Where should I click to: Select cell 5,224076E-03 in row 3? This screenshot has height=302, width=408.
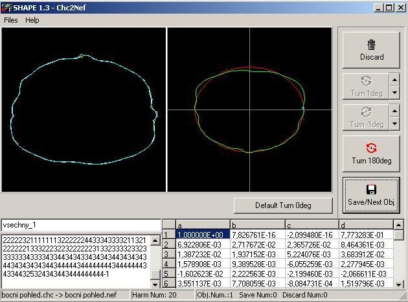click(x=312, y=254)
